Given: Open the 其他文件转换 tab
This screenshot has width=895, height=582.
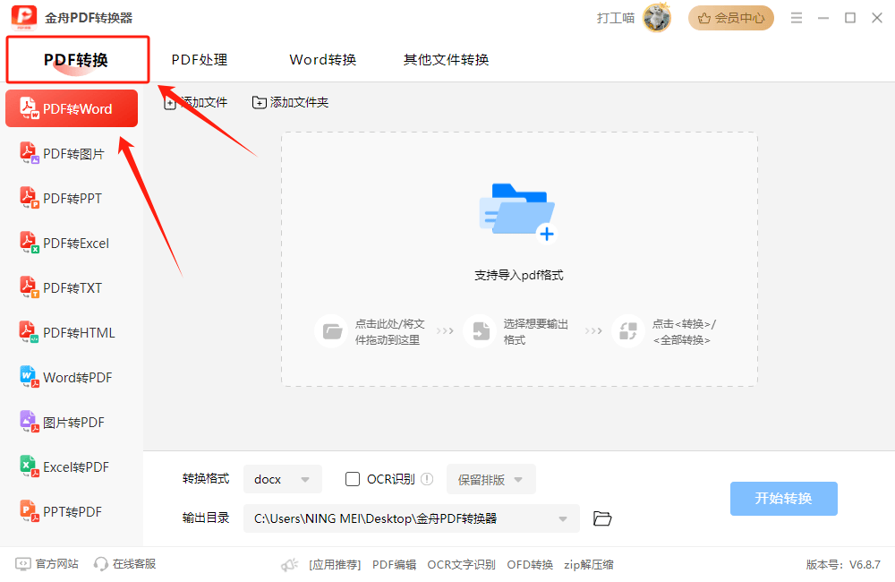Looking at the screenshot, I should (x=447, y=60).
